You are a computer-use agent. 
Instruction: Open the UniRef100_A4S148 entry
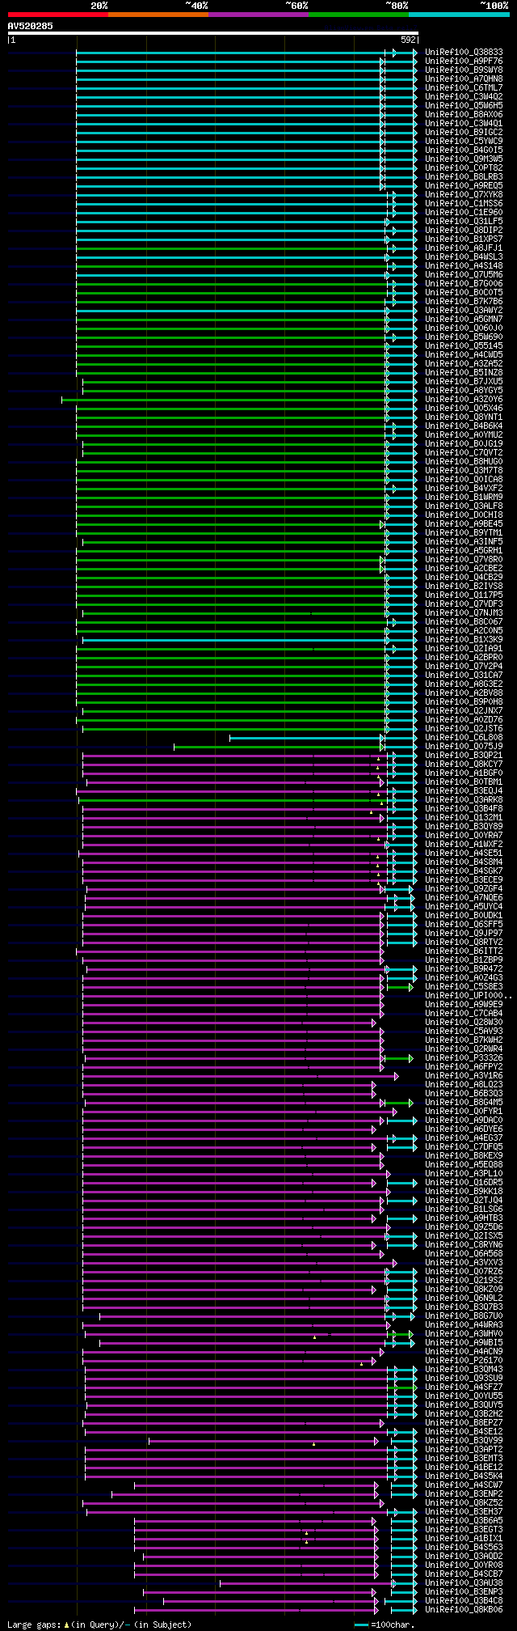pos(464,266)
